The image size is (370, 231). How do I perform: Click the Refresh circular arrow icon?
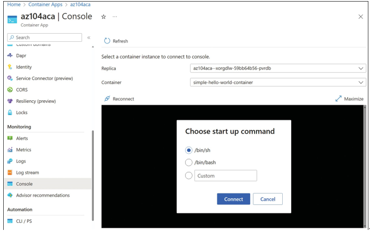pyautogui.click(x=107, y=41)
